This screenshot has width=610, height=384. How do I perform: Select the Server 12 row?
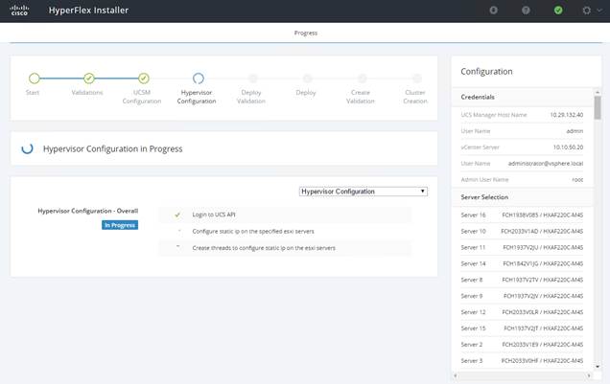click(522, 312)
